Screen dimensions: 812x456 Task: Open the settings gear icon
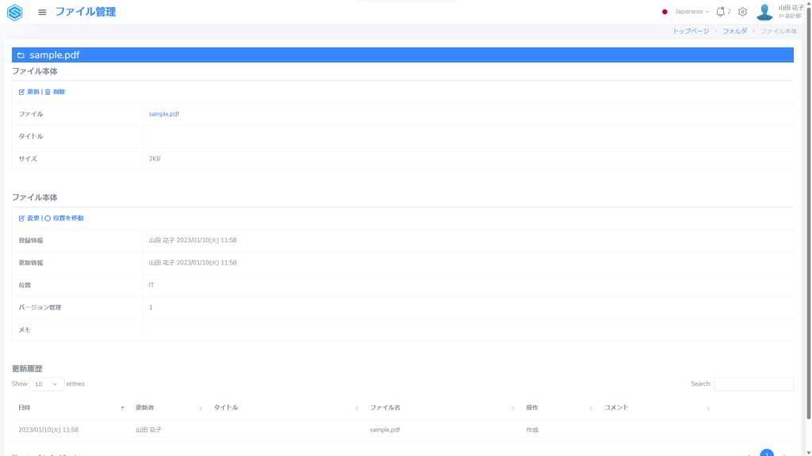(742, 12)
